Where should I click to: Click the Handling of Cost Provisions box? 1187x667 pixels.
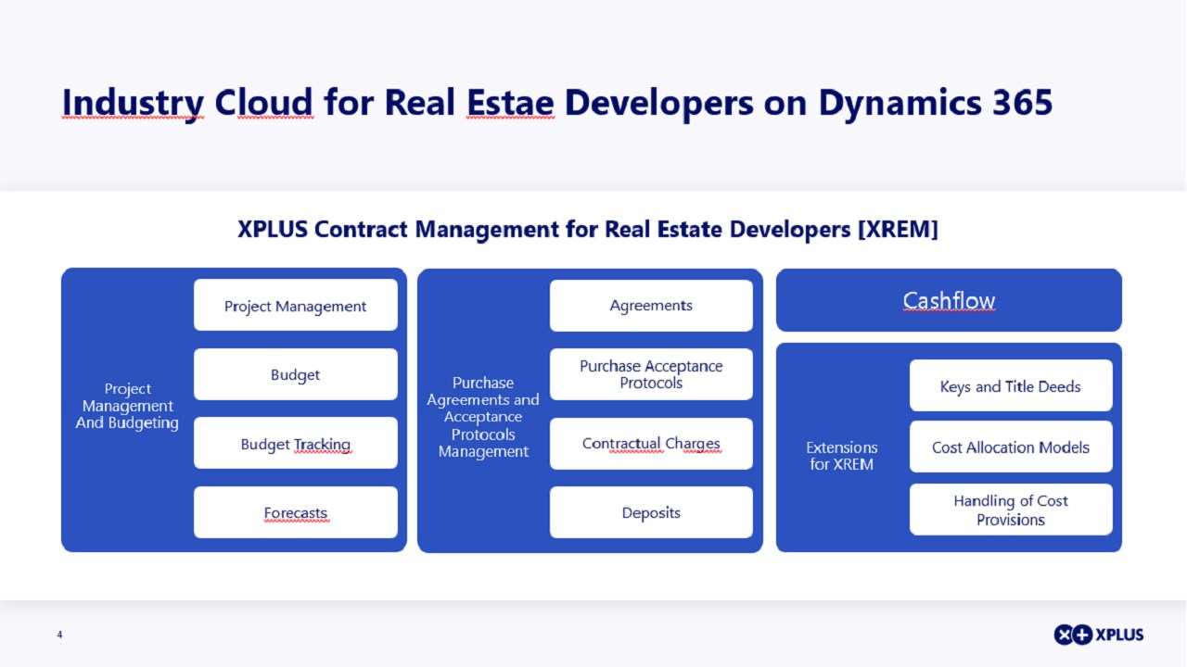[1011, 510]
